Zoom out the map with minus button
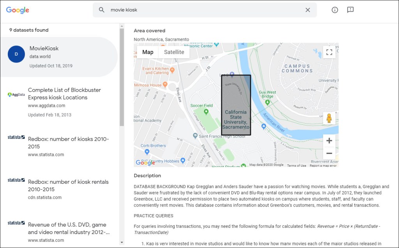Viewport: 399px width, 248px height. (329, 153)
